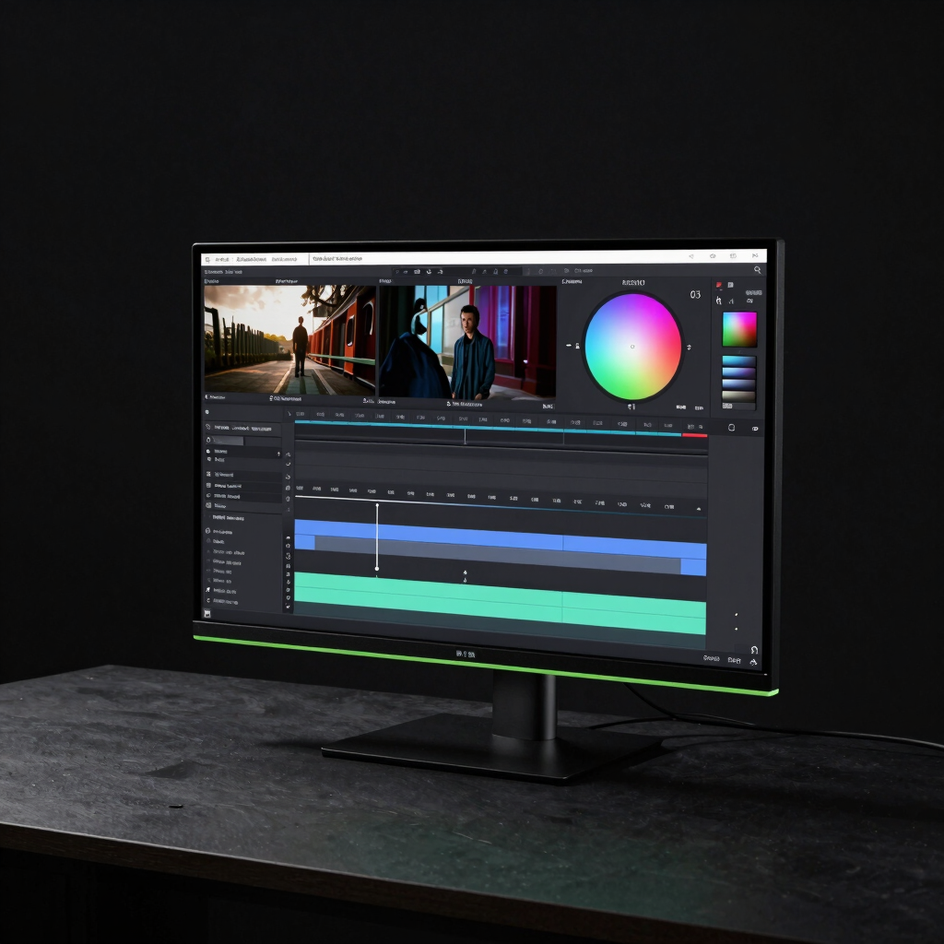Click the white playhead line in lower timeline
The width and height of the screenshot is (944, 944).
pyautogui.click(x=377, y=536)
